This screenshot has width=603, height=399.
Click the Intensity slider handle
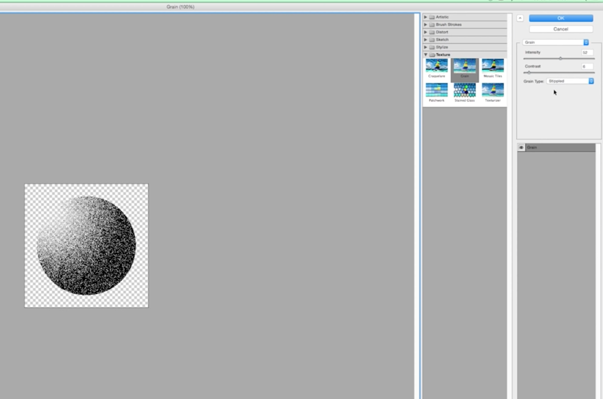pos(560,58)
